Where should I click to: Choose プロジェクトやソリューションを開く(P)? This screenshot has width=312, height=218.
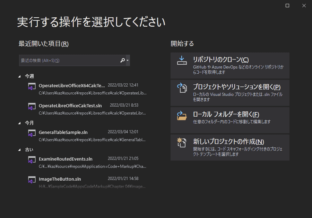230,93
